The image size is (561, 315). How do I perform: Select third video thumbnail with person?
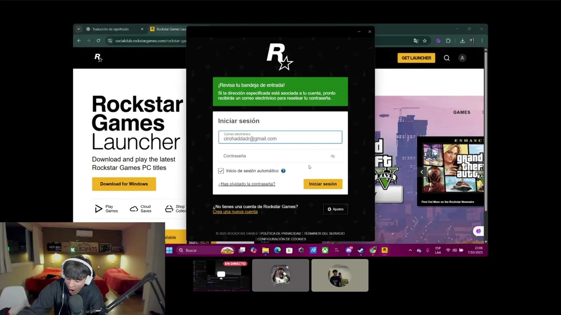point(340,275)
